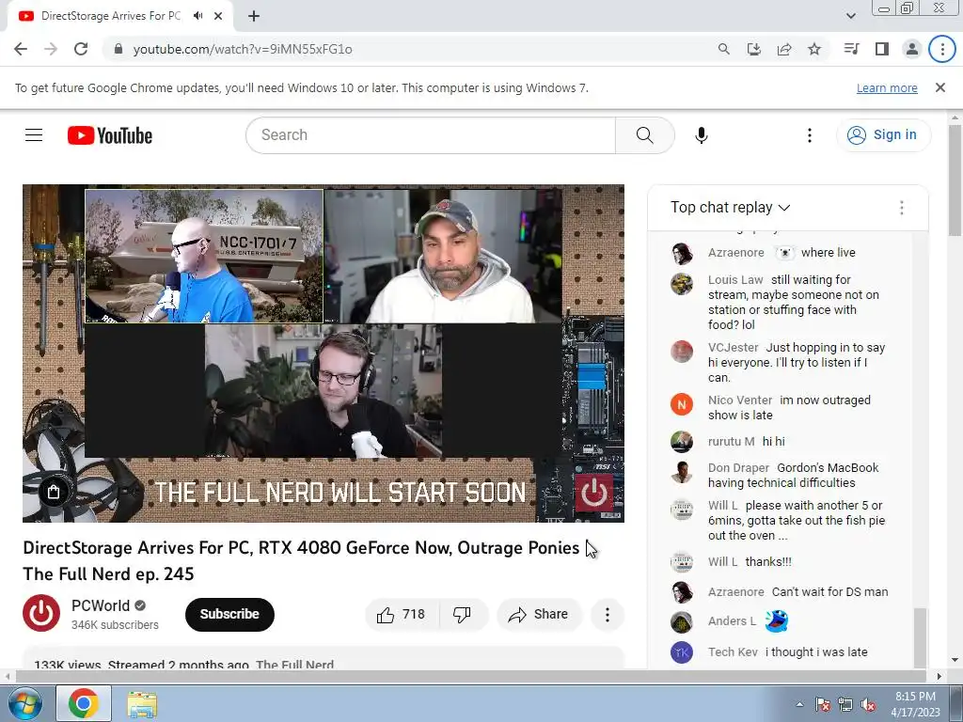This screenshot has height=722, width=963.
Task: Click rurutu M's chat message
Action: click(773, 442)
